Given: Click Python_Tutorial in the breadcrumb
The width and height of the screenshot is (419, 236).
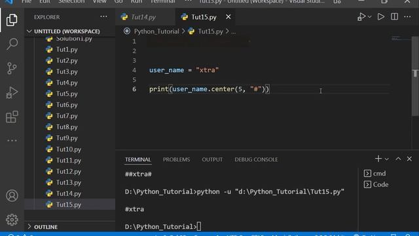Looking at the screenshot, I should click(156, 31).
